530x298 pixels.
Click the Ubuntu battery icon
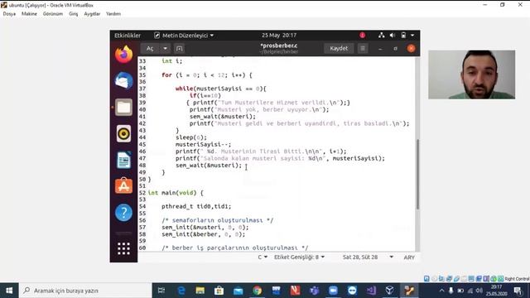pyautogui.click(x=403, y=35)
